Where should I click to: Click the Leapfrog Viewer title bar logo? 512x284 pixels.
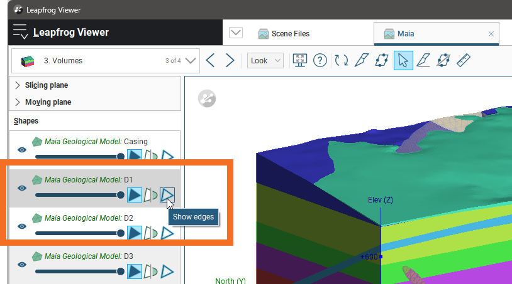19,10
